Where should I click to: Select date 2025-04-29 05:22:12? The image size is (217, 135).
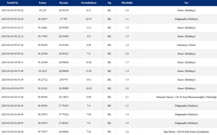[12, 36]
